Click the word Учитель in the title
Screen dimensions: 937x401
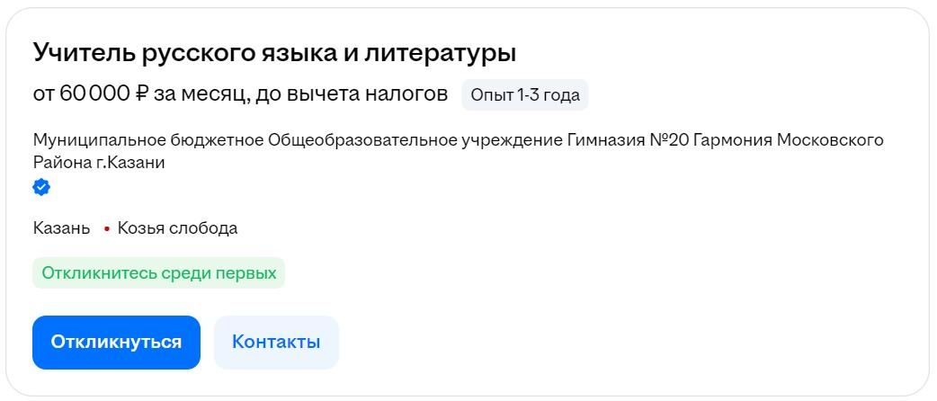pyautogui.click(x=84, y=53)
